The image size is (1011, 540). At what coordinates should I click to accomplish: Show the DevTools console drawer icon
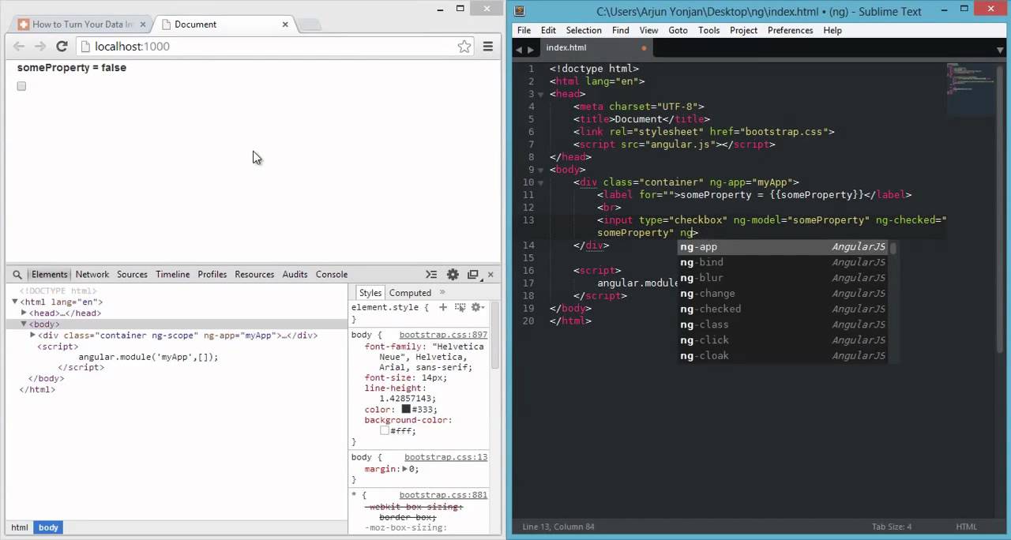coord(431,275)
